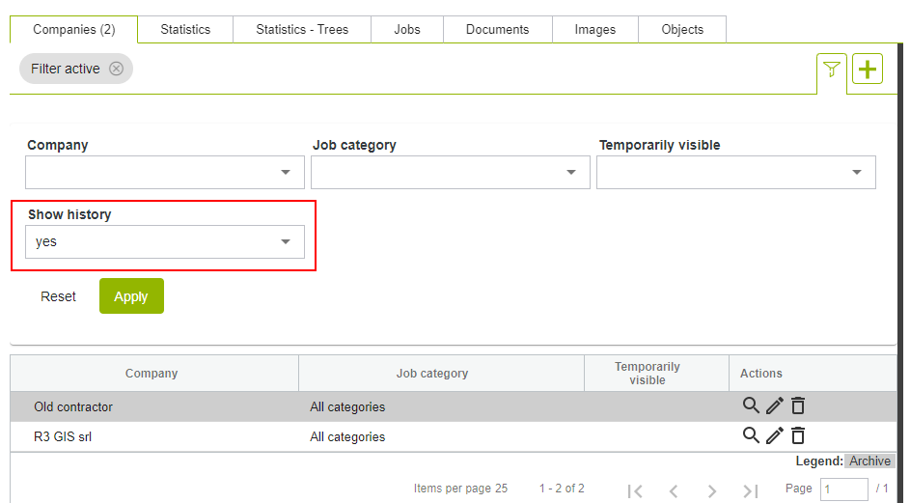Change the Show history dropdown value
This screenshot has width=910, height=503.
click(165, 242)
